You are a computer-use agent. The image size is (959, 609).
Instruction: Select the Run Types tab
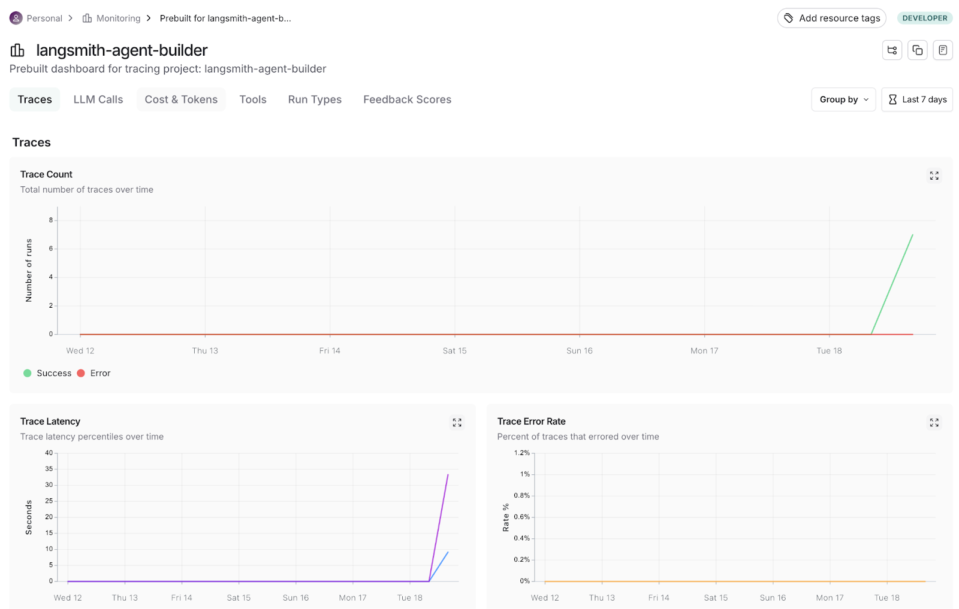[x=315, y=99]
